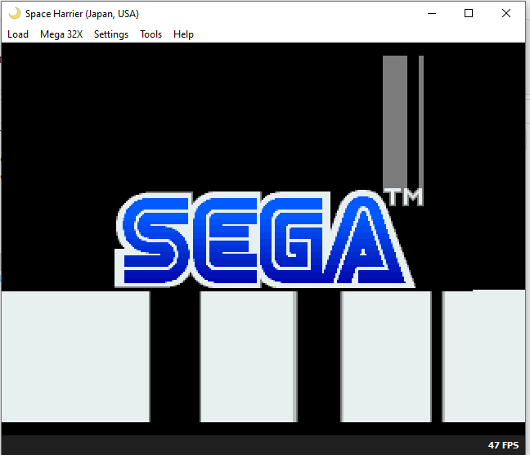Click the 47 FPS status indicator
Screen dimensions: 530x455
[503, 445]
